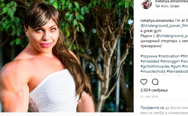188x116 pixels.
Task: Open the #gym hashtag
Action: (x=176, y=66)
